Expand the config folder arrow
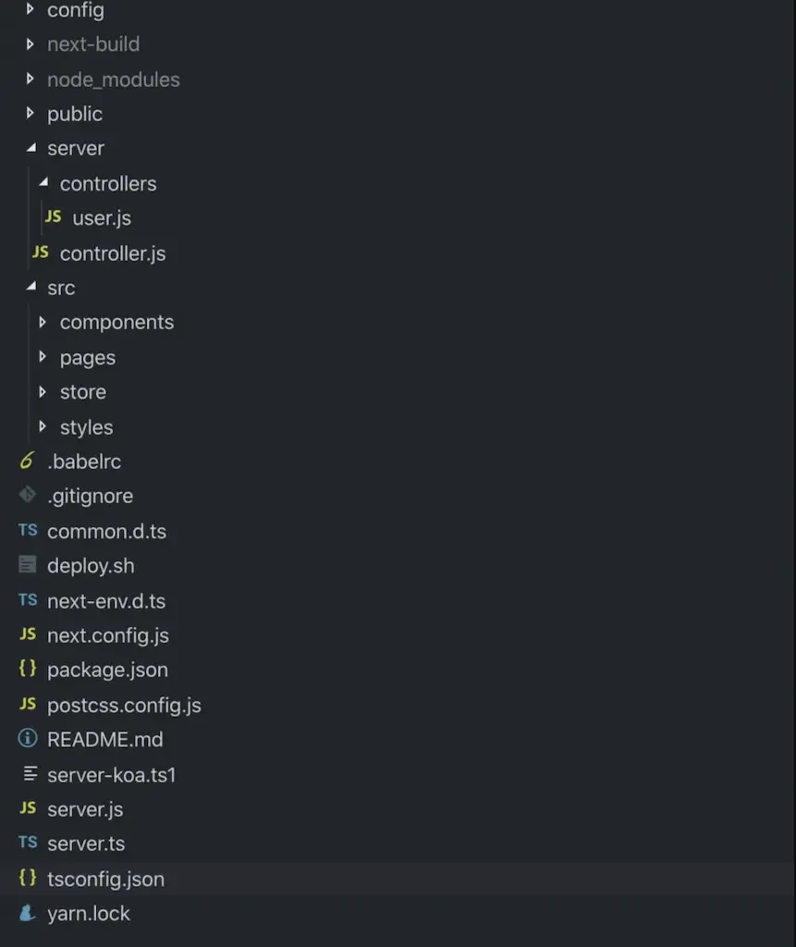This screenshot has height=947, width=796. [x=31, y=10]
